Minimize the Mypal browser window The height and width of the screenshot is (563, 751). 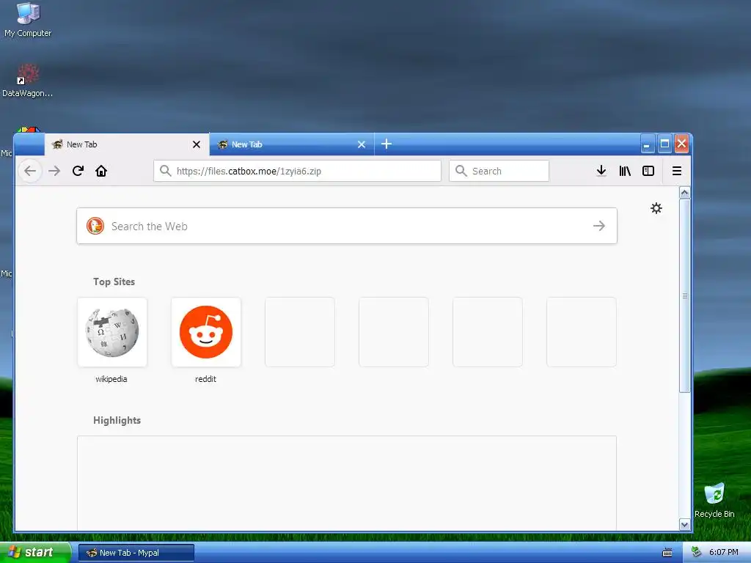click(x=647, y=144)
